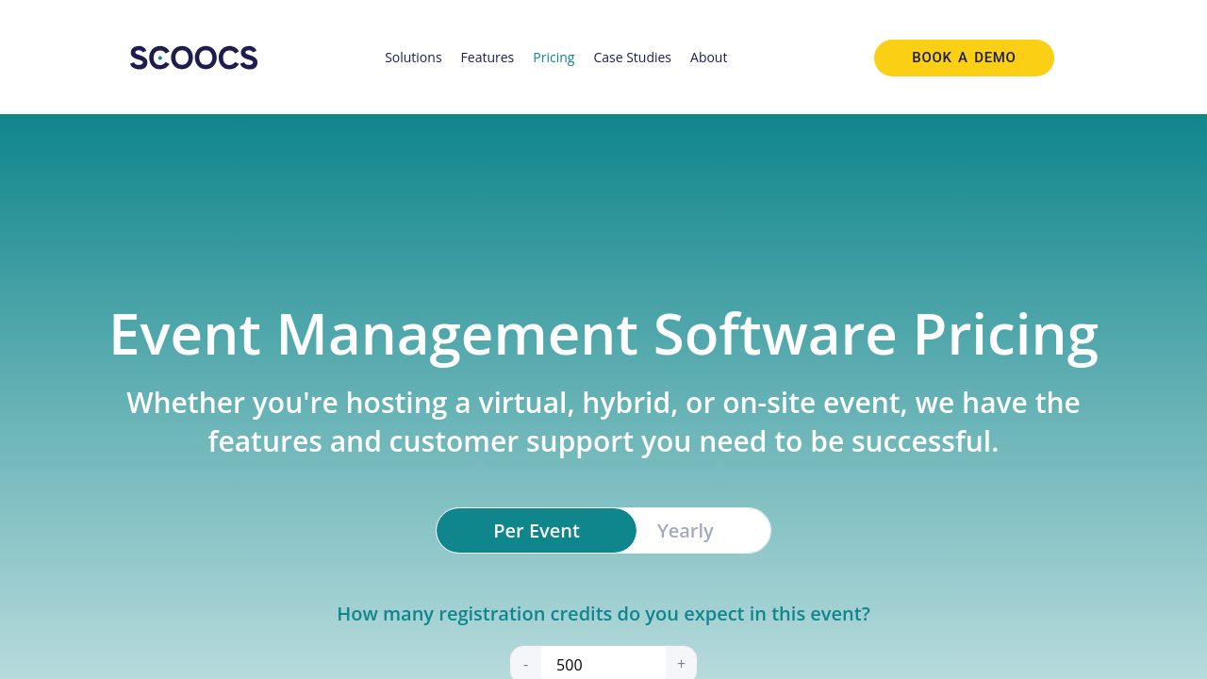
Task: Select Per Event billing option
Action: 537,531
